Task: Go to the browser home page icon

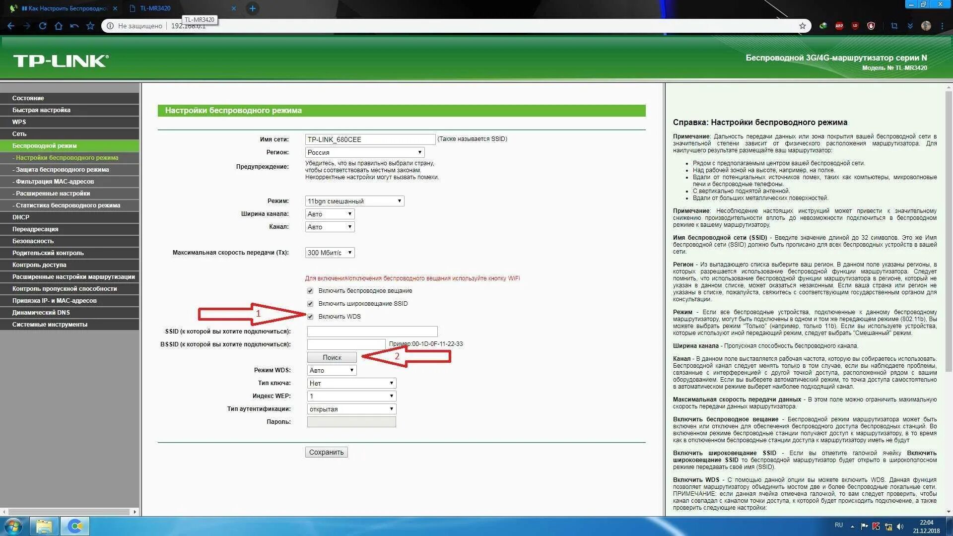Action: 59,26
